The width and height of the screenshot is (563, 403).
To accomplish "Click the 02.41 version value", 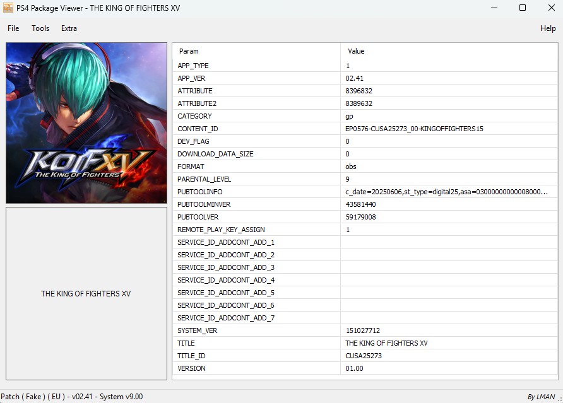I will point(354,78).
